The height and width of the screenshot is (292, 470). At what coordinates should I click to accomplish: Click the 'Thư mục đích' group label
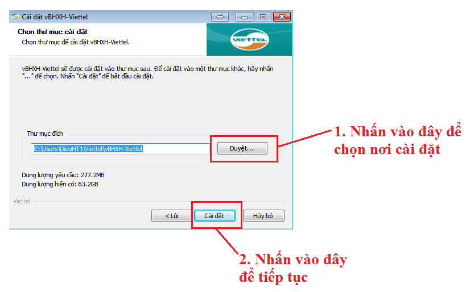45,134
